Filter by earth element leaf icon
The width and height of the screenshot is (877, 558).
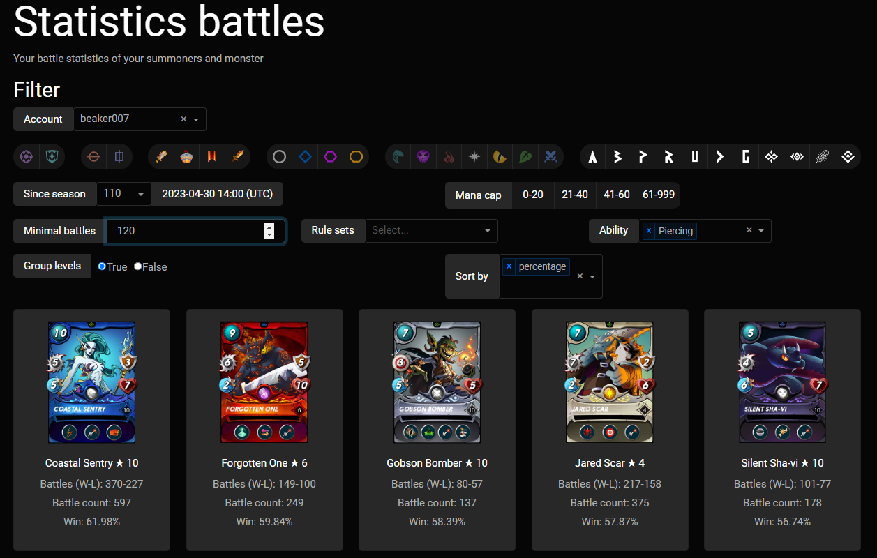click(x=525, y=157)
